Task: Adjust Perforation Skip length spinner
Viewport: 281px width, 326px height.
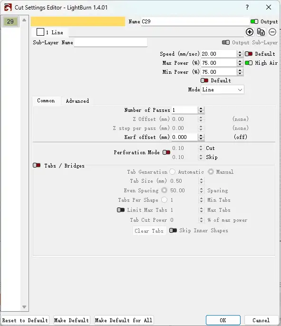Action: pyautogui.click(x=201, y=157)
